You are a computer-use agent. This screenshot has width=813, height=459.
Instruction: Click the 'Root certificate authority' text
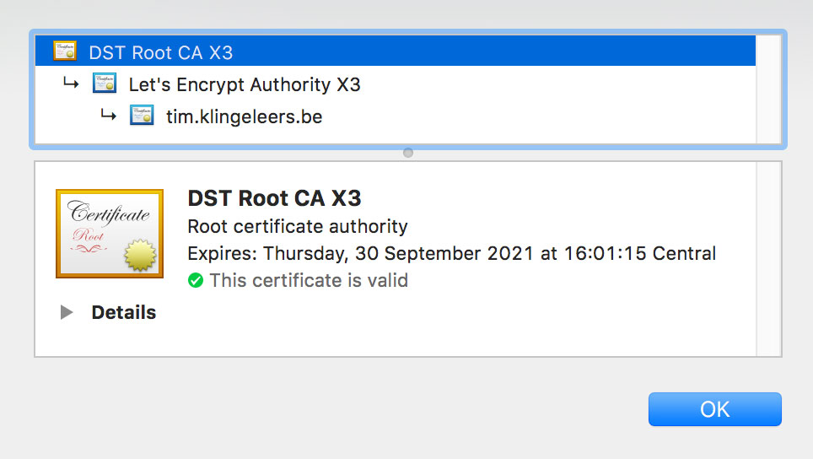click(x=297, y=227)
